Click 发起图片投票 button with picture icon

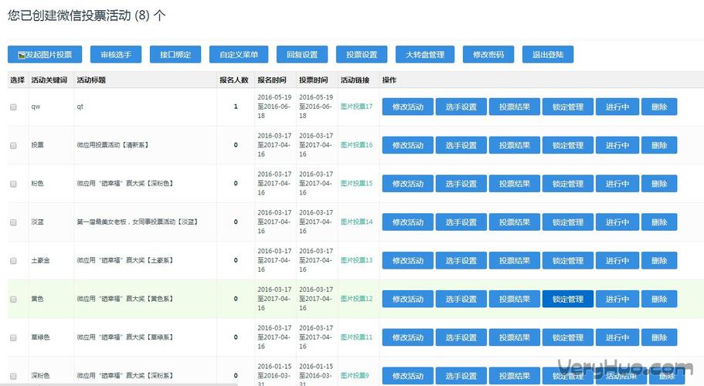[45, 55]
